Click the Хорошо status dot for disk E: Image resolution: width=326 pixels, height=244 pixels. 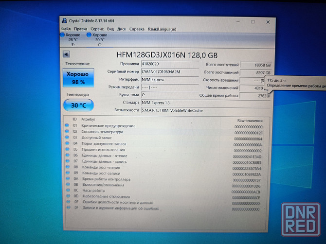tap(62, 35)
